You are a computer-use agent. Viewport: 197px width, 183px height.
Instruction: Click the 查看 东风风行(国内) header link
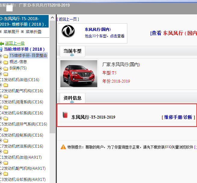(174, 33)
